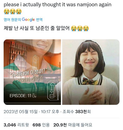Open the 영어 원문의 translation source link

(12, 20)
